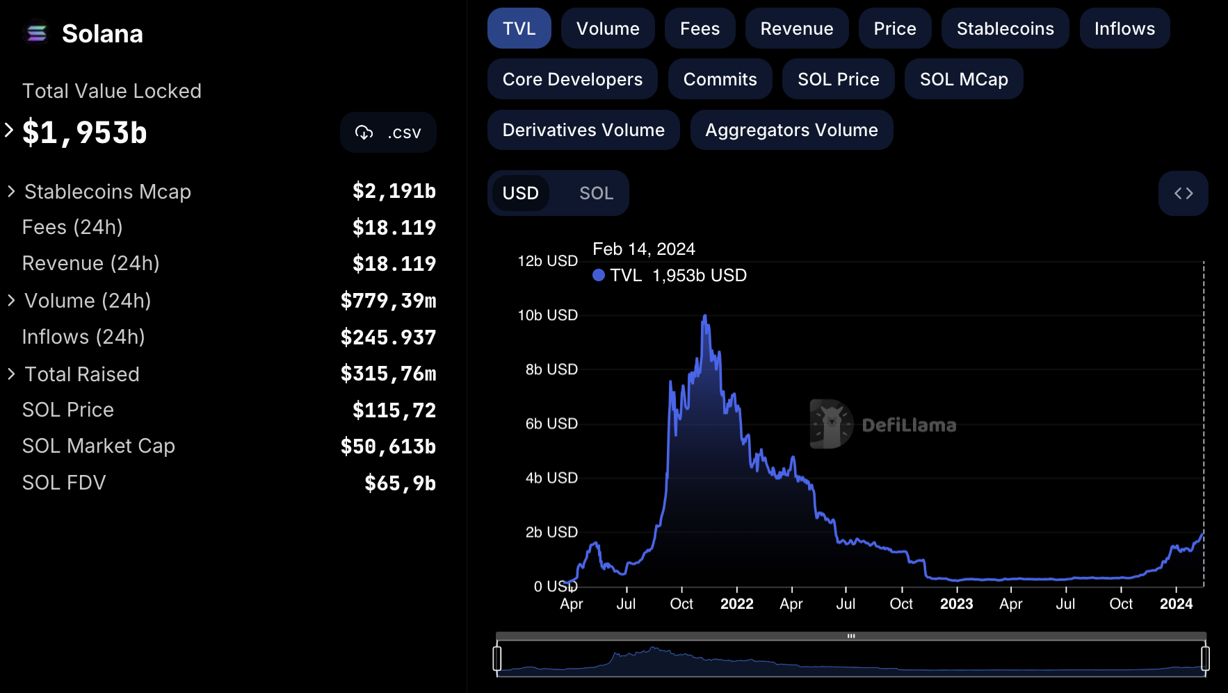
Task: Enable the Aggregators Volume chart metric
Action: click(x=791, y=130)
